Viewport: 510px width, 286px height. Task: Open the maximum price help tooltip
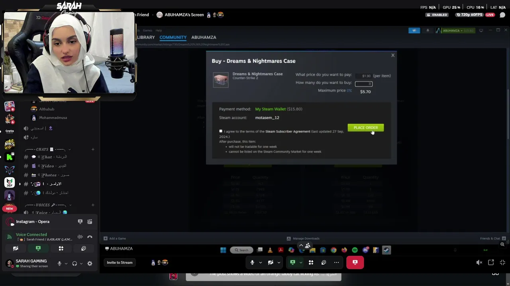pos(349,91)
